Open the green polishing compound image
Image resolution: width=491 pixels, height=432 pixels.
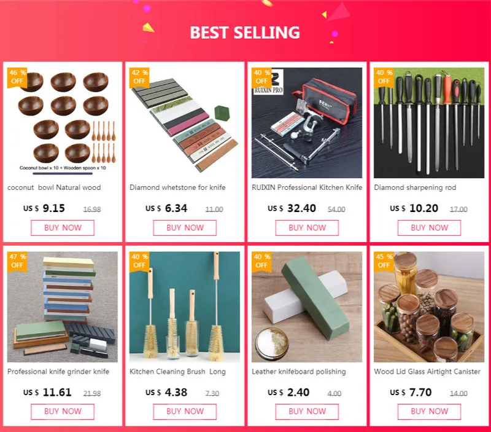tap(307, 307)
